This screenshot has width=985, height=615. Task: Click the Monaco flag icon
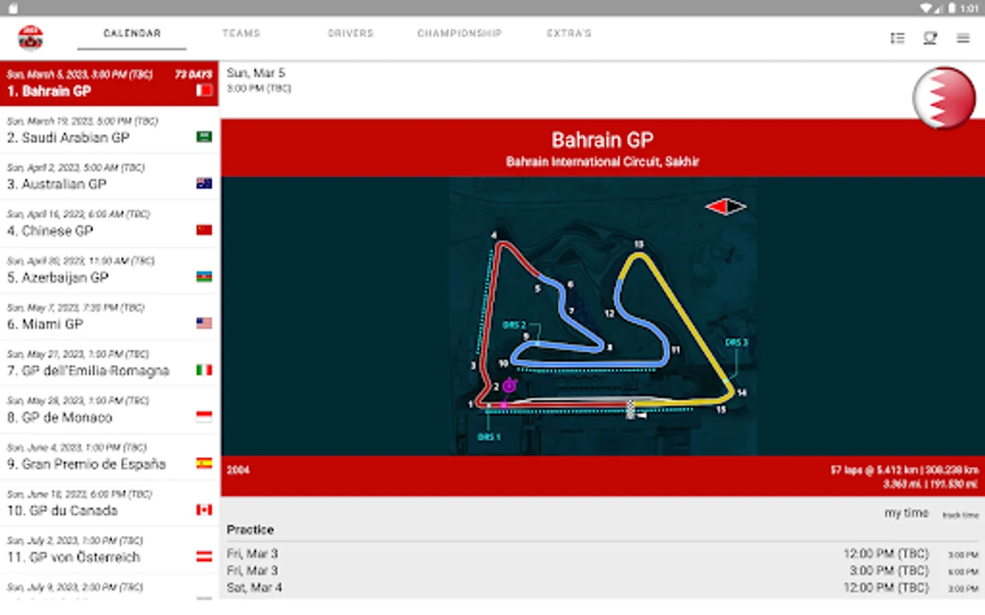[x=204, y=416]
